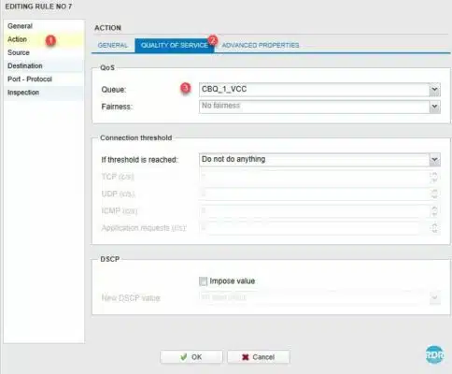Click the New DSCP value field

click(x=314, y=298)
